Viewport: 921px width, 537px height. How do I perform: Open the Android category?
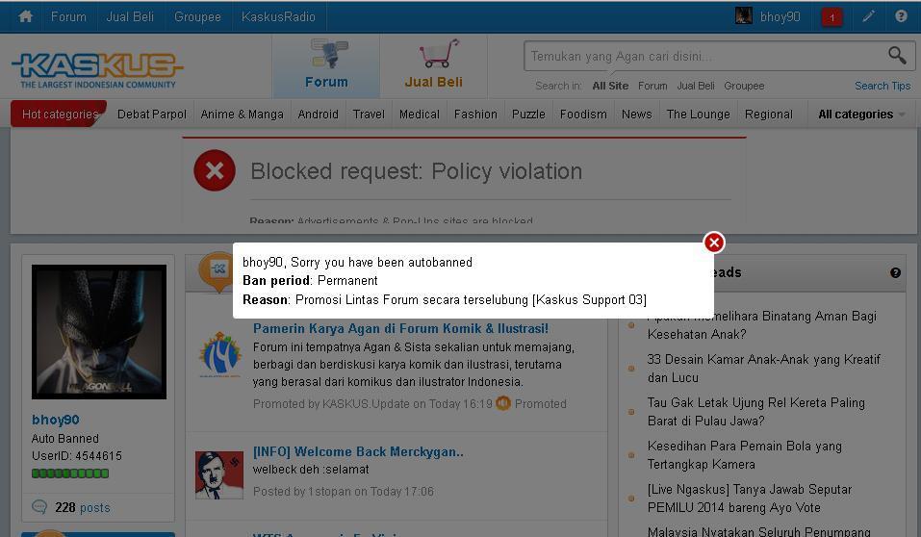(318, 114)
